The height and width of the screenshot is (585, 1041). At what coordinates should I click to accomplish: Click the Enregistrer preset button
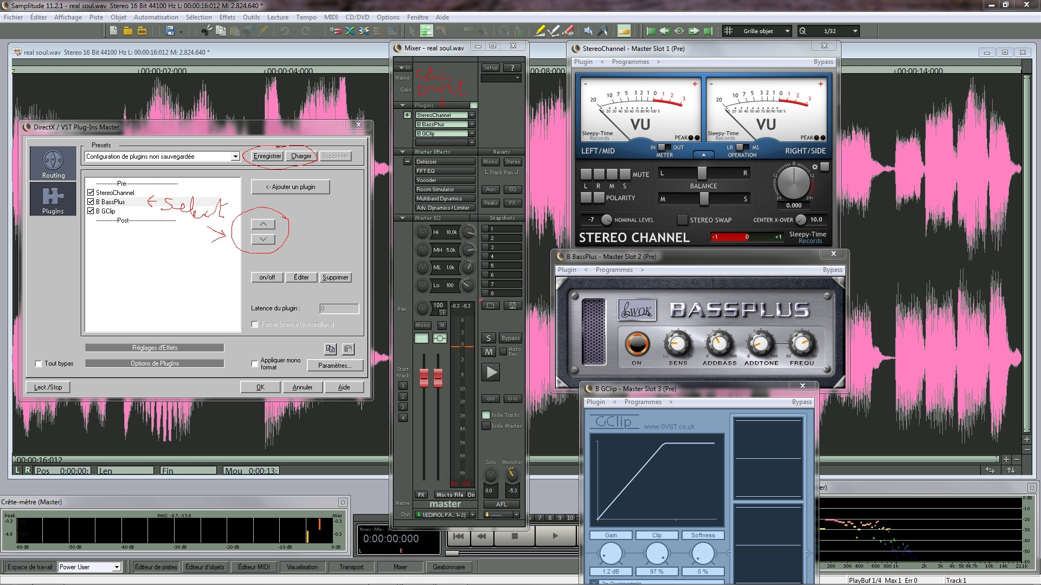point(267,156)
